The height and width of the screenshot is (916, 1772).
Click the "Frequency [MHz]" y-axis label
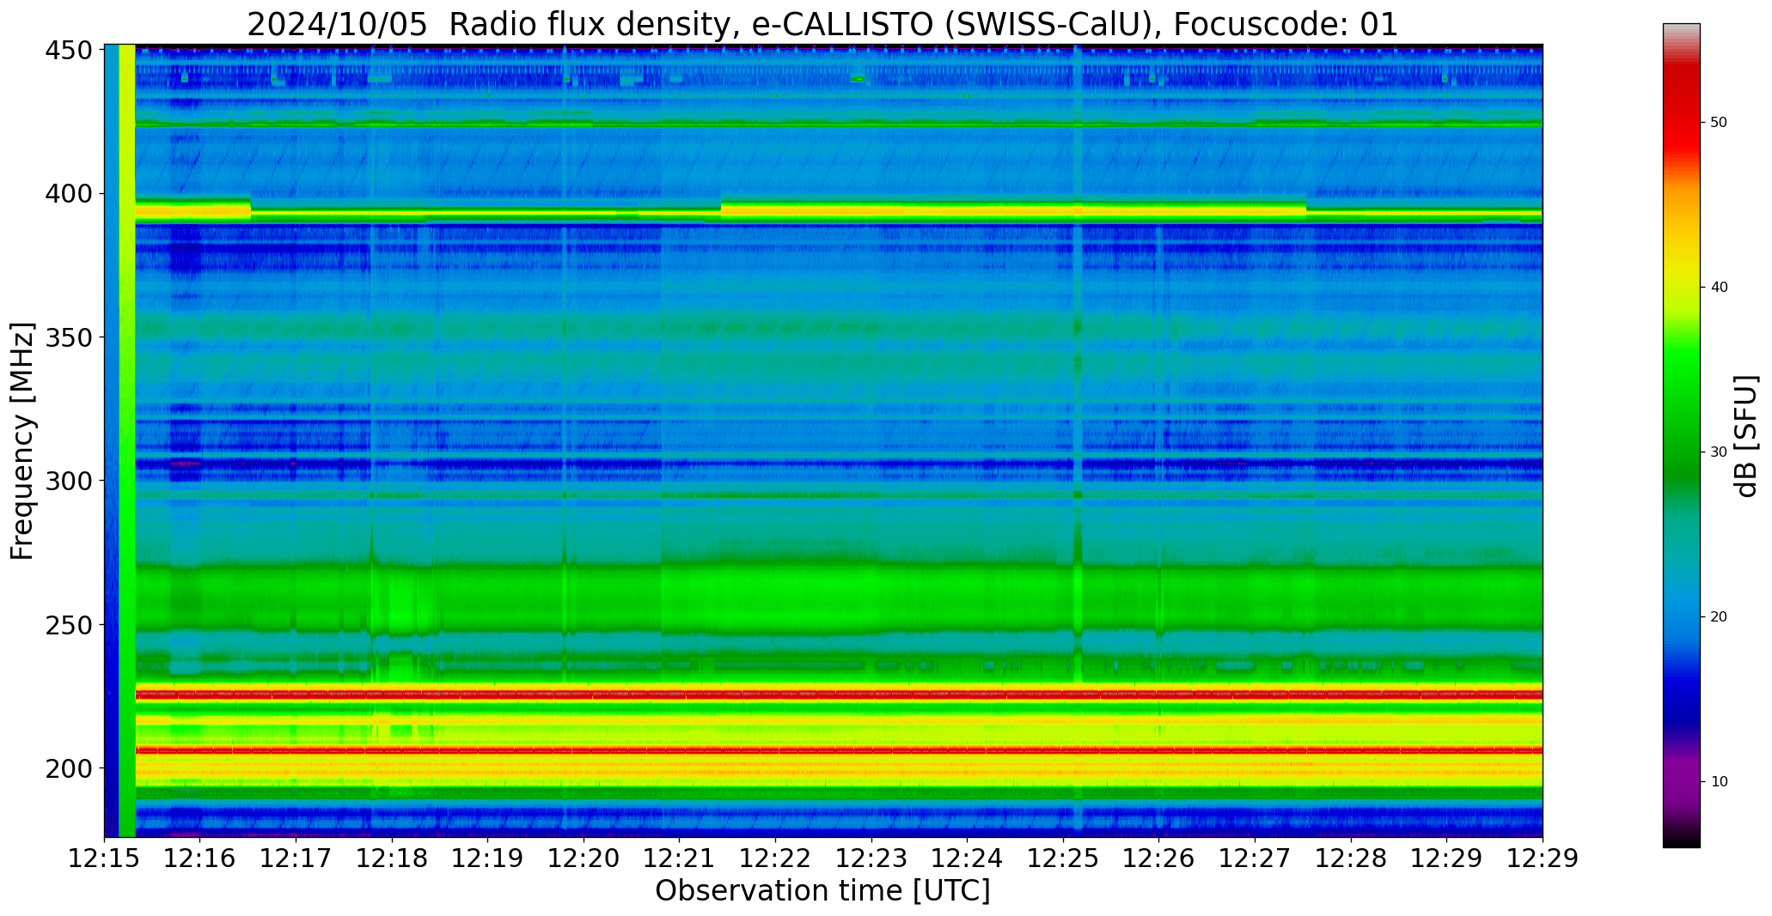[x=22, y=441]
